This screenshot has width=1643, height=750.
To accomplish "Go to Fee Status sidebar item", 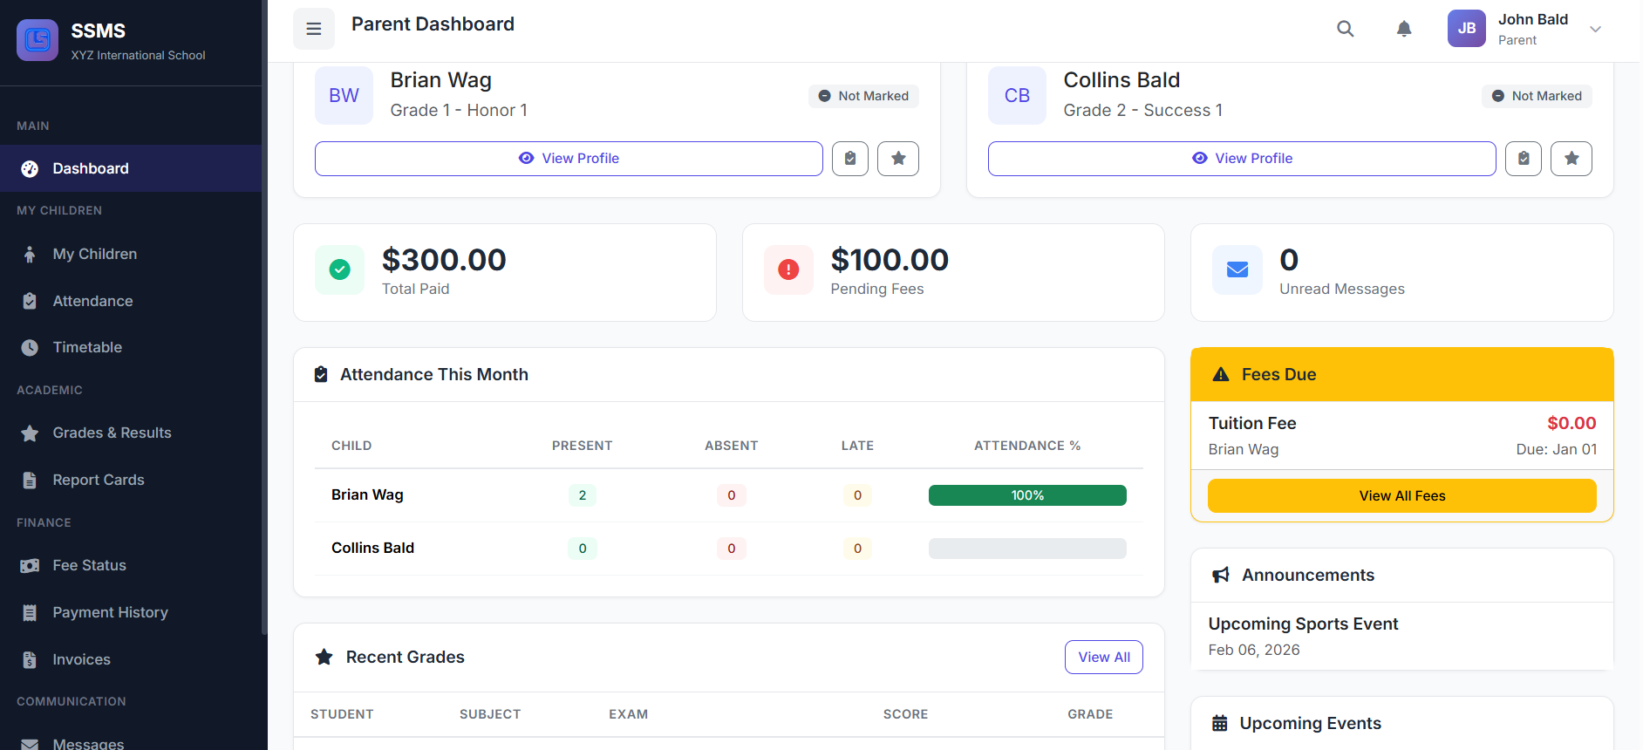I will point(89,565).
